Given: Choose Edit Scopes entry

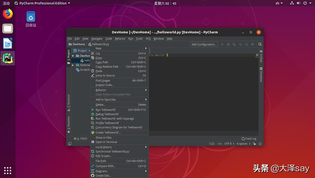Looking at the screenshot, I should [120, 156].
